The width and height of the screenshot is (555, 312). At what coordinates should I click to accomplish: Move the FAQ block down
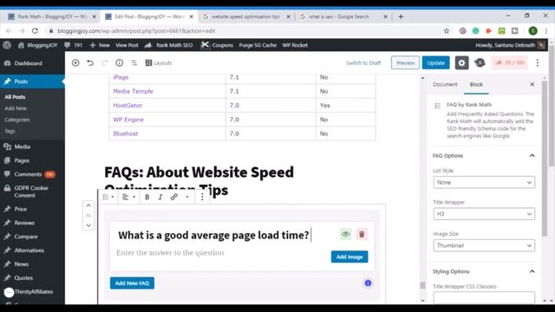click(88, 225)
